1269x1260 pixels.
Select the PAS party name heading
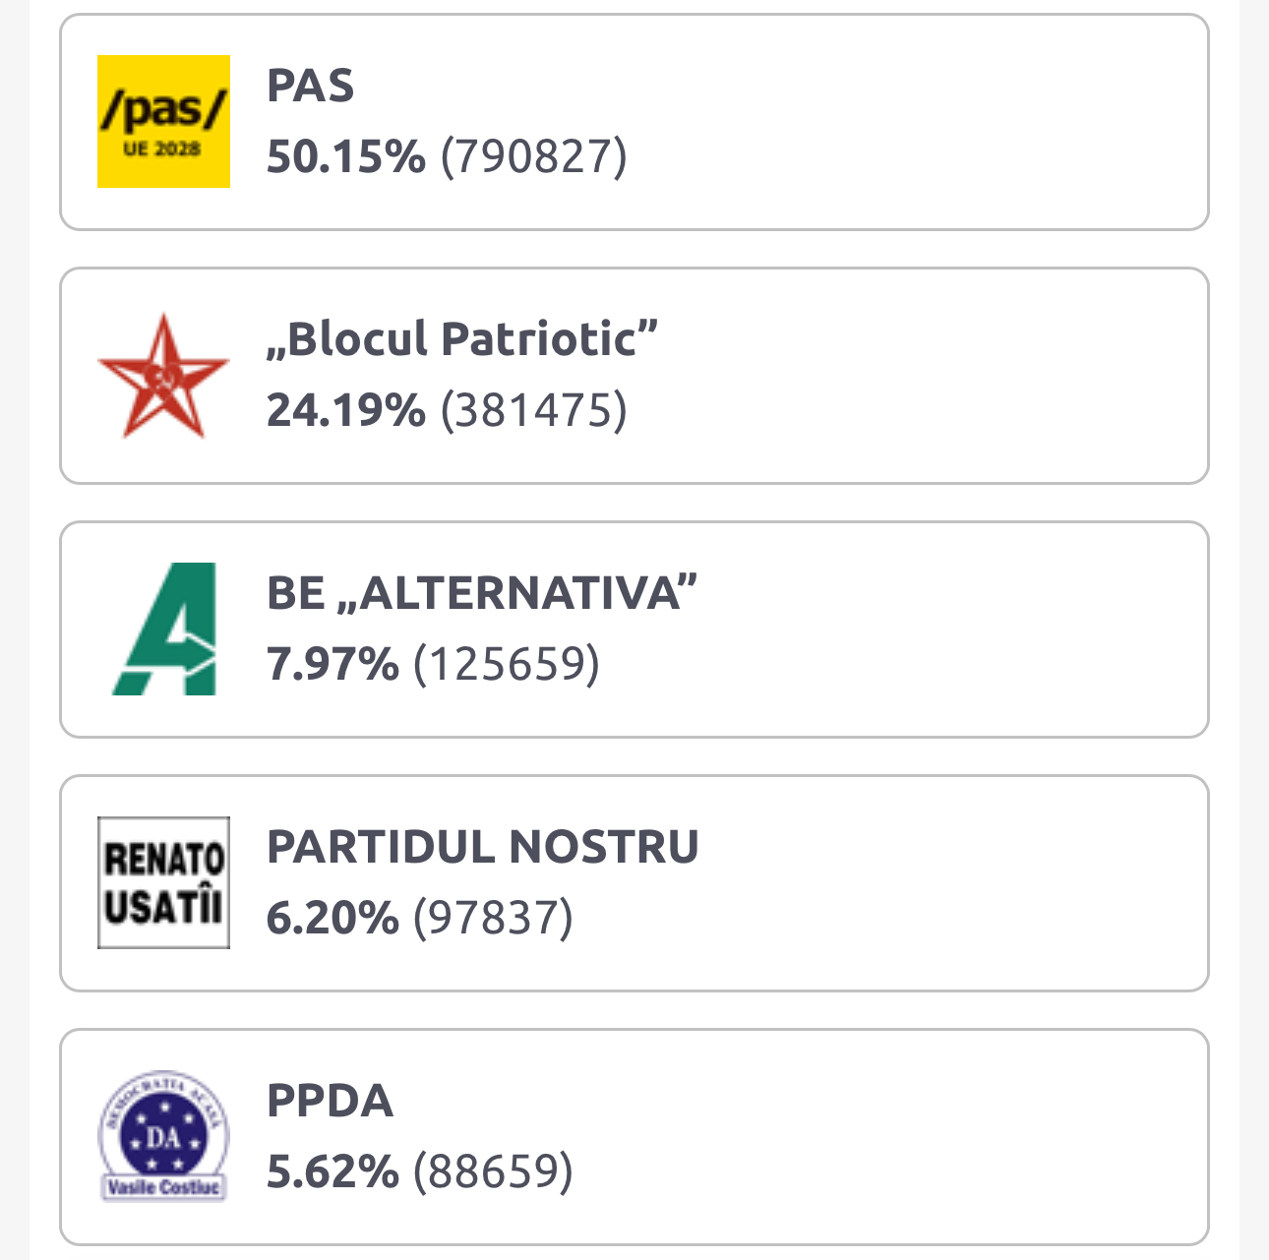[x=310, y=86]
